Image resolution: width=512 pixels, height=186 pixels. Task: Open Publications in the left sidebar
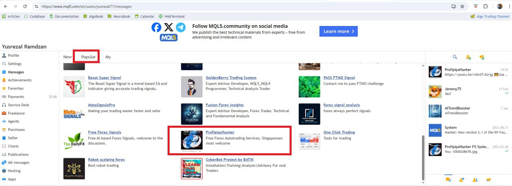point(18,154)
